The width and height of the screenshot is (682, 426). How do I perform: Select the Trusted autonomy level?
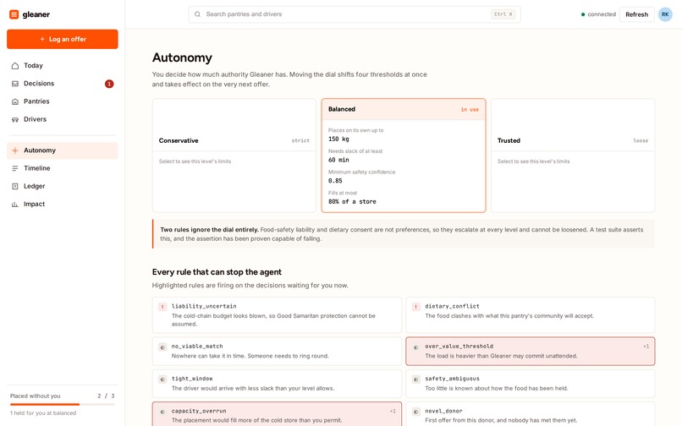coord(573,156)
